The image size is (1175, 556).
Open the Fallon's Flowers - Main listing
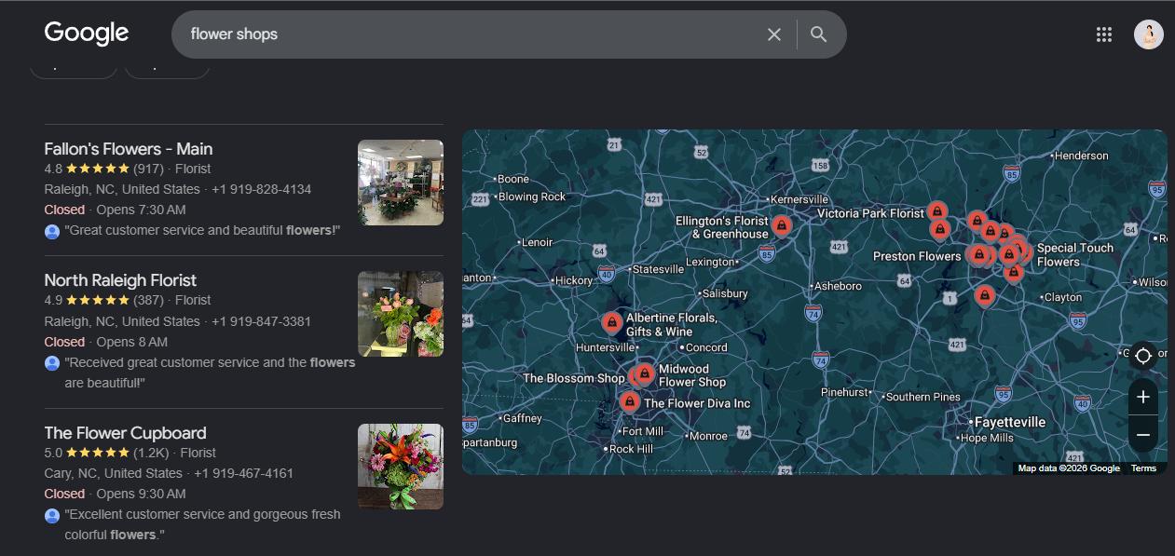(x=129, y=149)
